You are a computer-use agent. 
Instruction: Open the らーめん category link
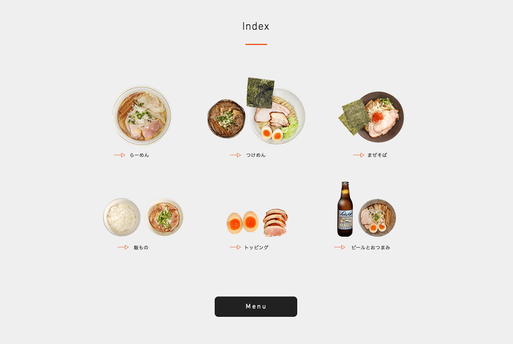click(x=139, y=155)
